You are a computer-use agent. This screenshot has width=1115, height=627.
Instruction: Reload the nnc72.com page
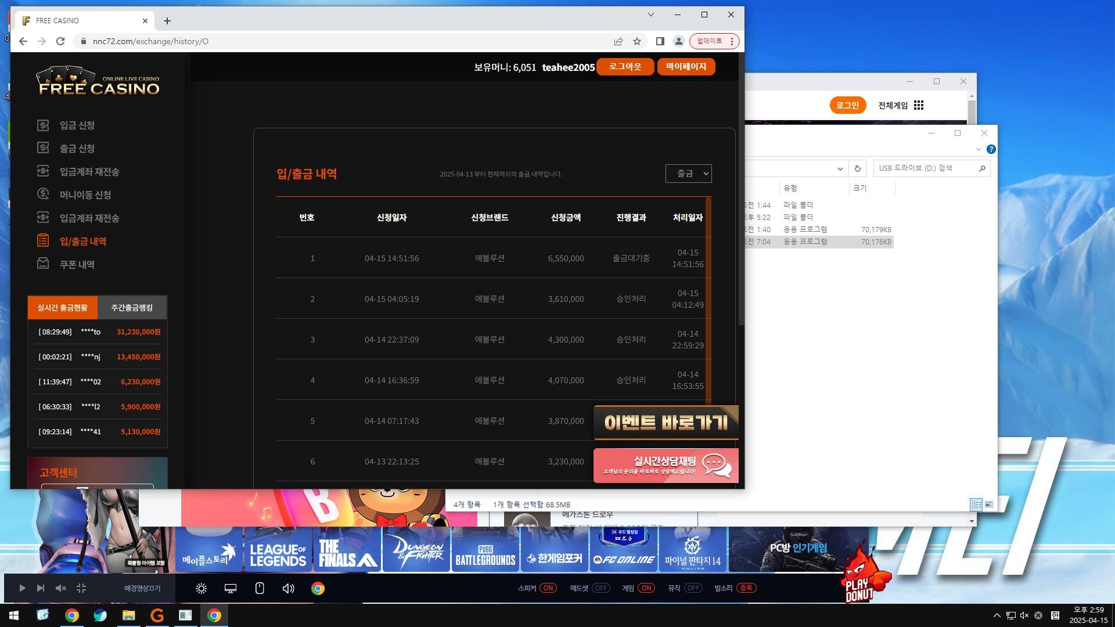click(x=60, y=41)
